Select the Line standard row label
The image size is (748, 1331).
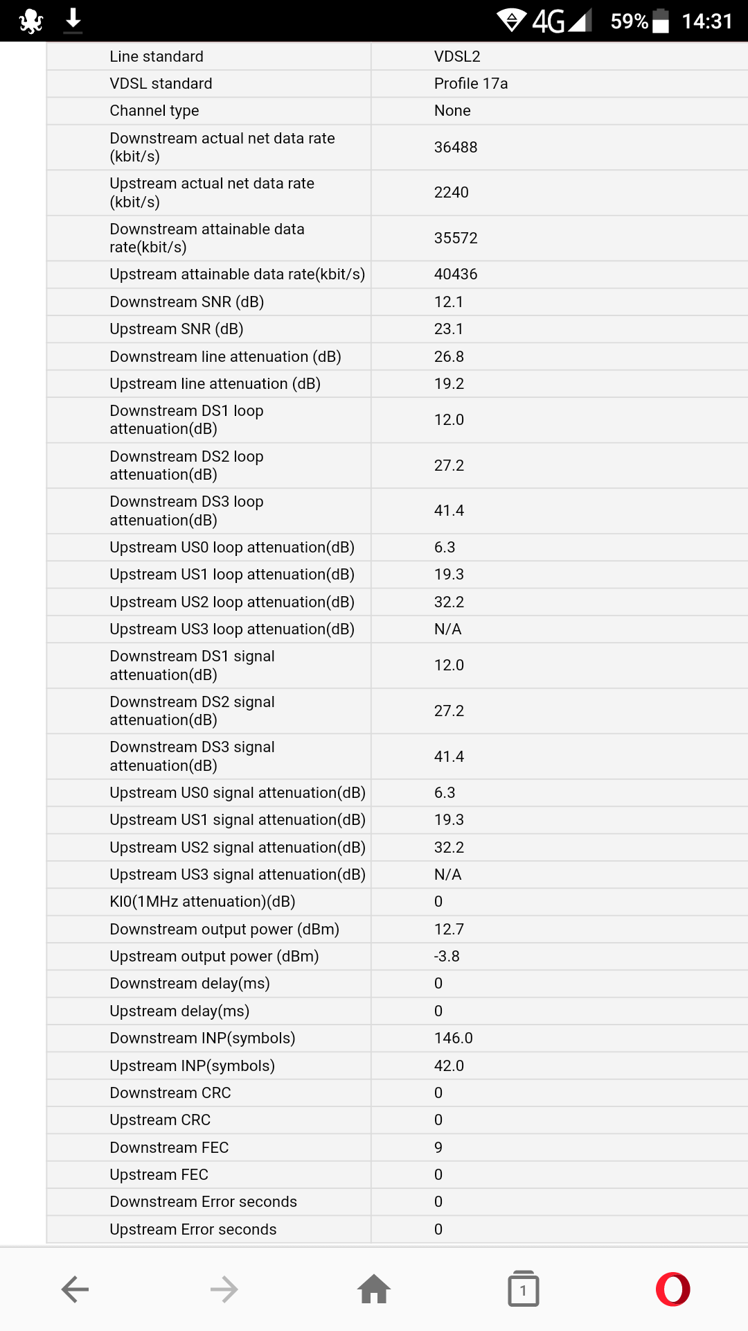[157, 57]
